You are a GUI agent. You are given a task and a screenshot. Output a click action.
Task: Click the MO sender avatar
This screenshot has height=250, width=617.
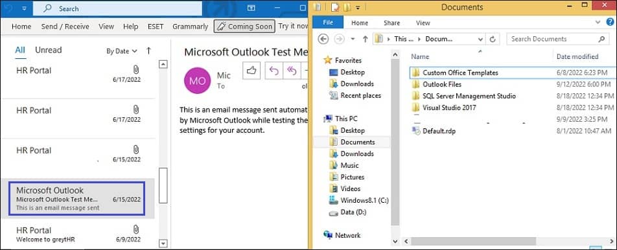[x=198, y=80]
